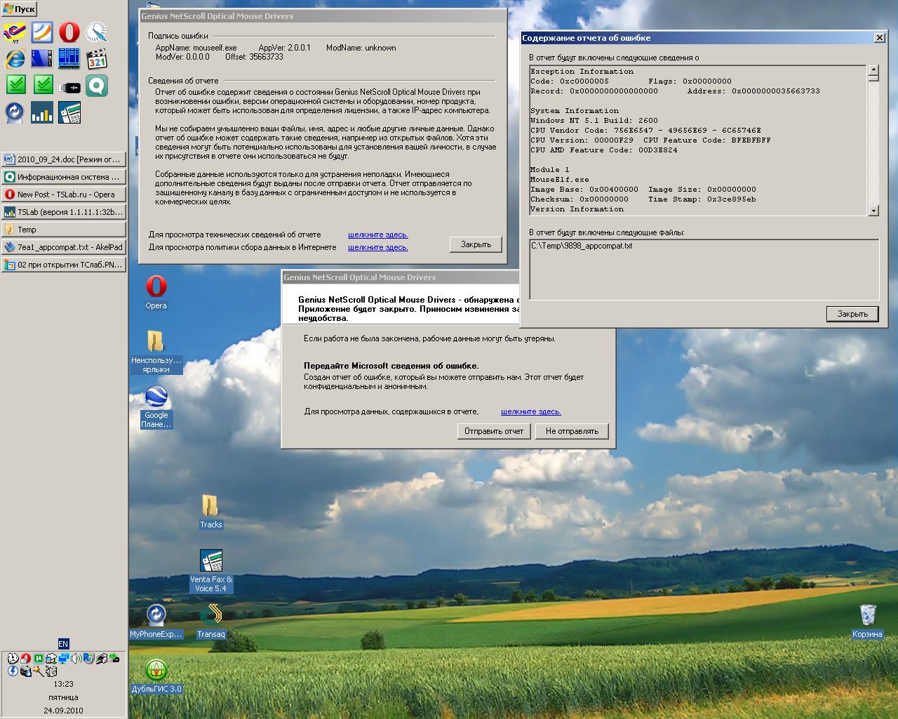The image size is (898, 719).
Task: Open the internet data collection policy link
Action: click(377, 247)
